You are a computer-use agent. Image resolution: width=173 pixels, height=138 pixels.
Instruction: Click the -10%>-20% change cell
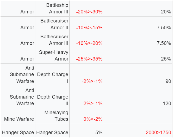[x=87, y=40]
